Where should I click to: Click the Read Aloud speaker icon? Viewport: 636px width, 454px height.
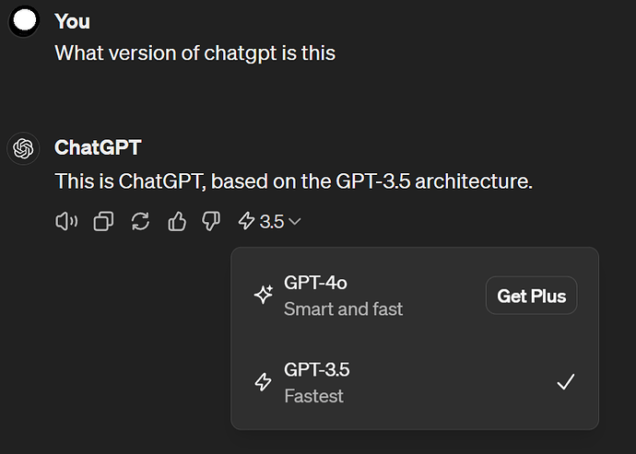click(x=66, y=222)
